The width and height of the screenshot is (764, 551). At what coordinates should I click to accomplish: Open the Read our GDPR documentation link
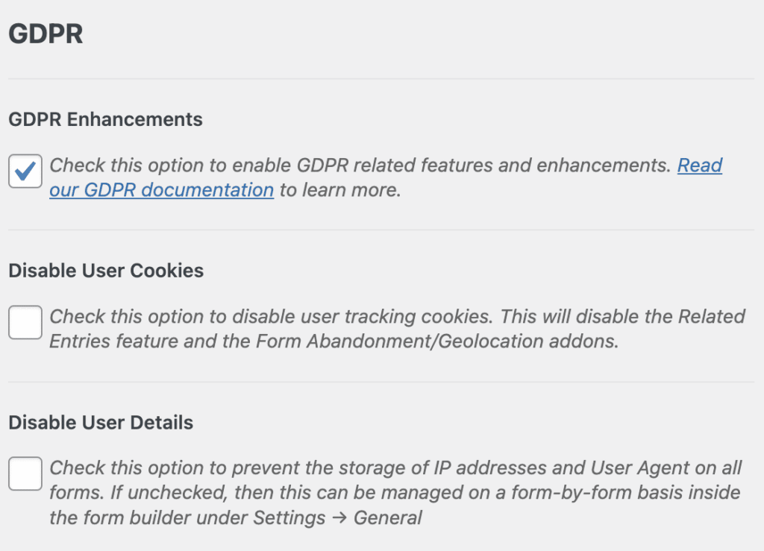pos(161,190)
